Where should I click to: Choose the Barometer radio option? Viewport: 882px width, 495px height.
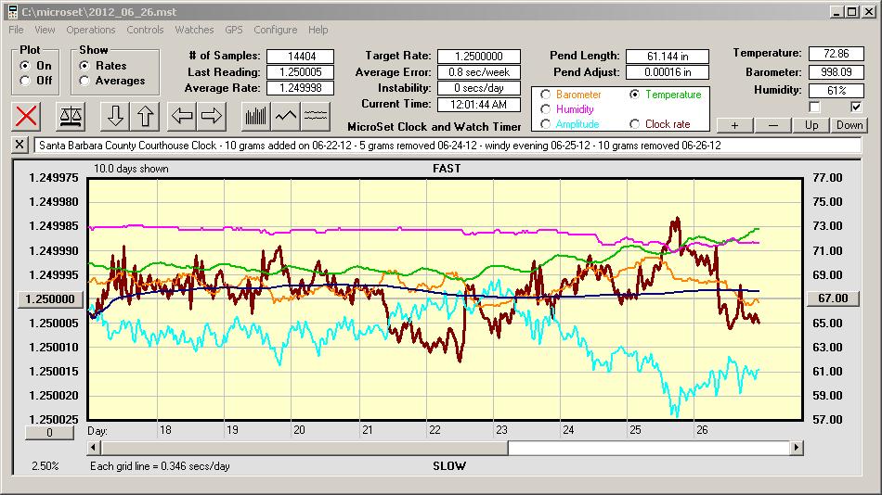tap(545, 95)
